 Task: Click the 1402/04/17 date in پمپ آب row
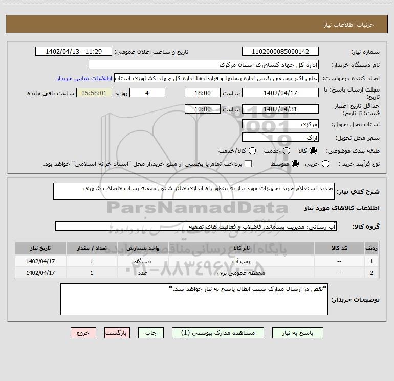(x=40, y=261)
